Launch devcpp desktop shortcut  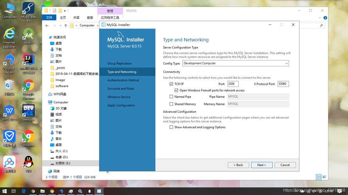29,113
